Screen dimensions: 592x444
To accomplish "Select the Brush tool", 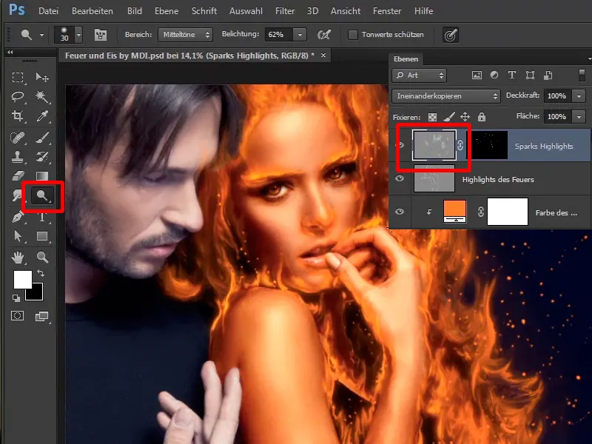I will 42,138.
